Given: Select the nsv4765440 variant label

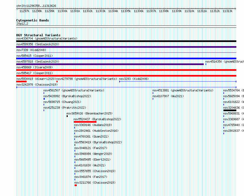Looking at the screenshot, I should click(x=234, y=125).
